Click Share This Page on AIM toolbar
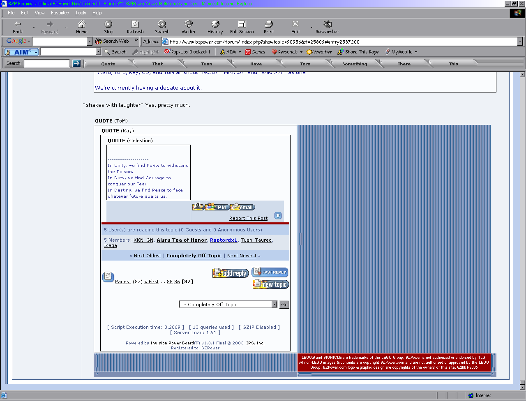 358,52
